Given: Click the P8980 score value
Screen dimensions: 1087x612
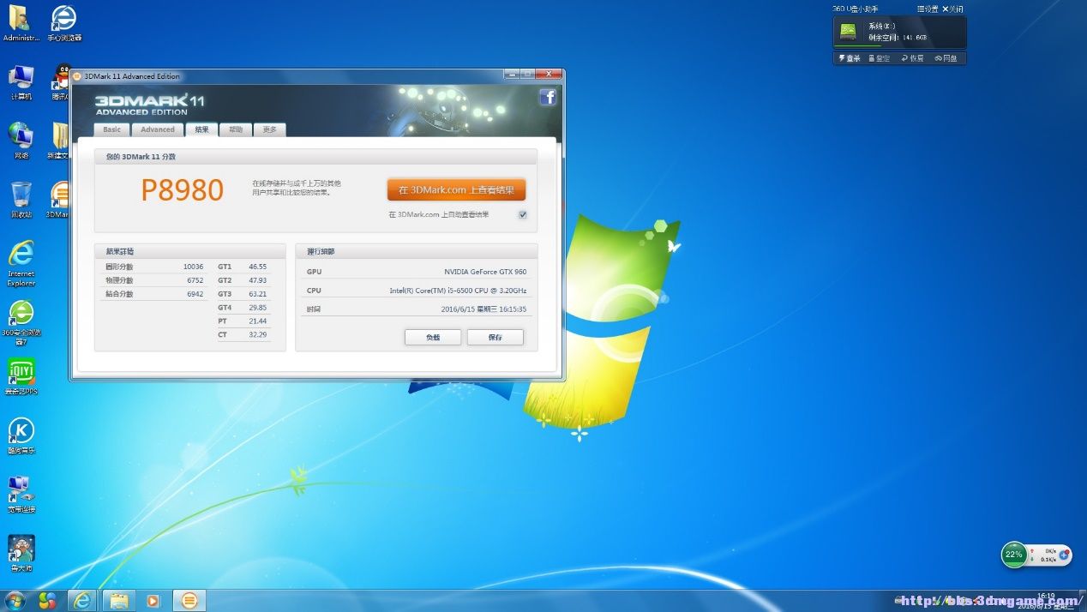Looking at the screenshot, I should pos(182,190).
